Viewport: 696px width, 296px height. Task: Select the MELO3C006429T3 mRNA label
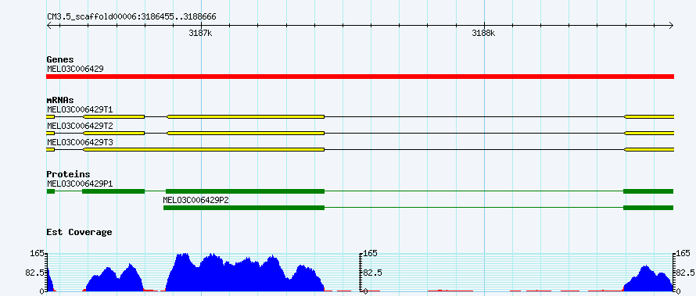point(80,142)
